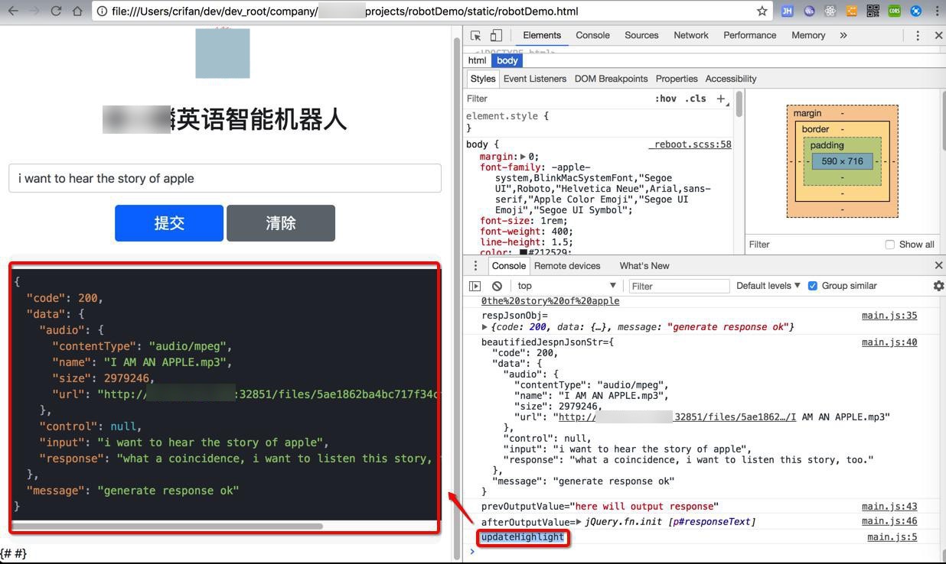Expand the respJsonObj object arrow

484,327
